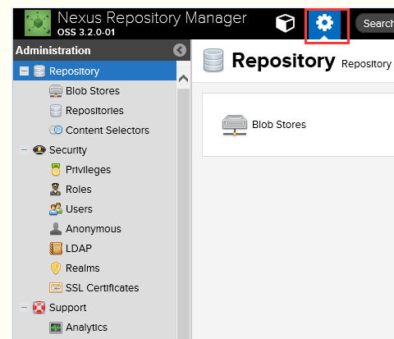Click the green Nexus logo
Screen dimensions: 394x339
click(38, 23)
